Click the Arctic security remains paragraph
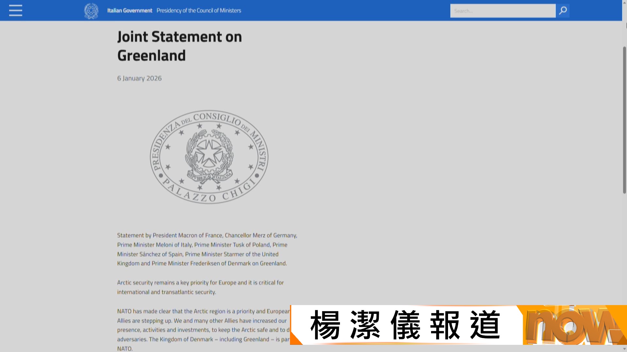This screenshot has width=627, height=352. point(200,287)
